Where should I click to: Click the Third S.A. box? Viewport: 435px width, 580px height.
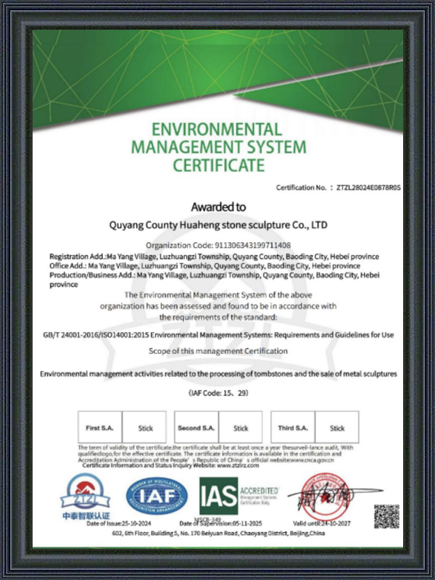tap(293, 427)
